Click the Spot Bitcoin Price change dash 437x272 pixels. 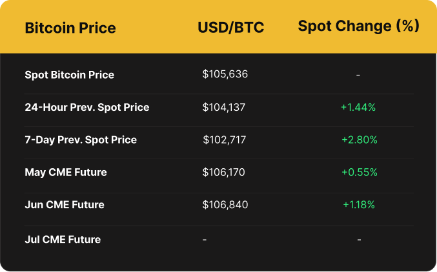pos(358,75)
